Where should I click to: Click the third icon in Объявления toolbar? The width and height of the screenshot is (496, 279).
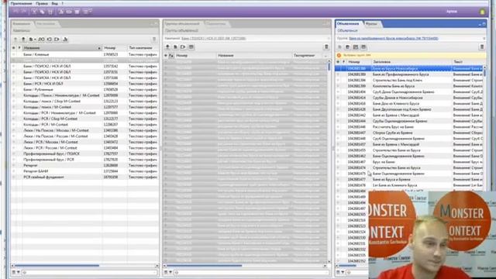click(x=356, y=46)
